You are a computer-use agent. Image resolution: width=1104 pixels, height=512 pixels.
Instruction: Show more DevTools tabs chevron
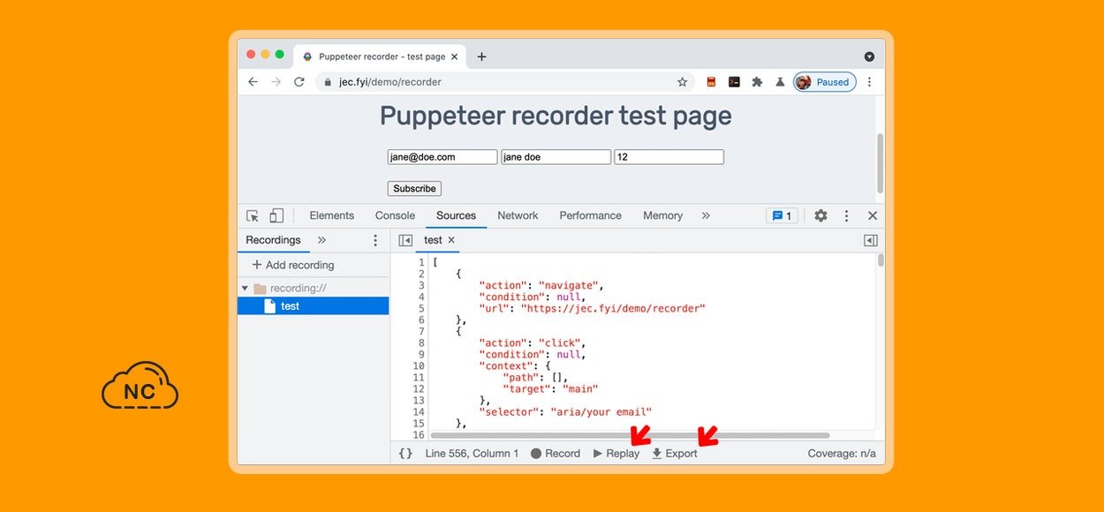706,215
